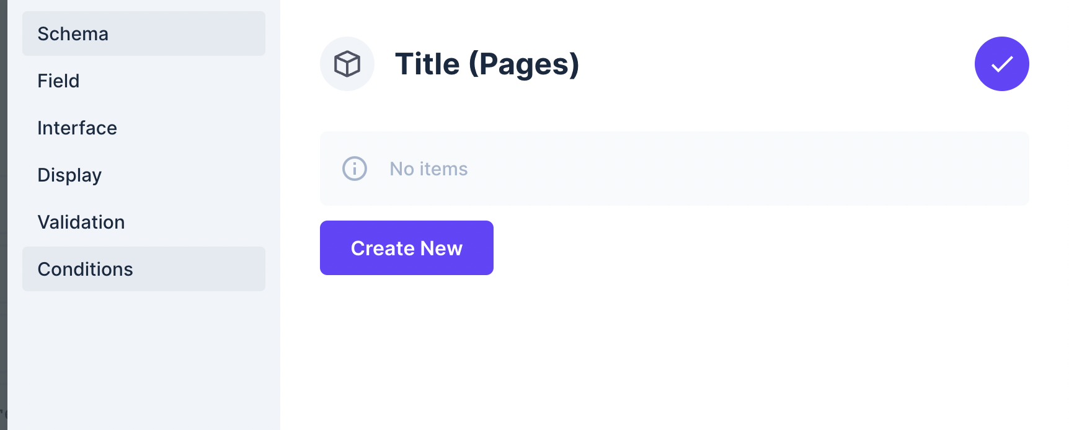Screen dimensions: 1069x430
Task: Click the info icon in the No items panel
Action: 354,168
